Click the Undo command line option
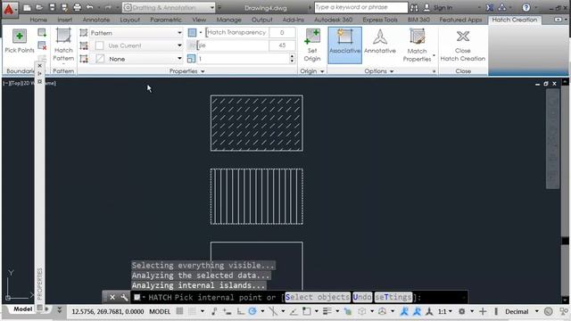Viewport: 571px width, 321px height. (x=362, y=297)
